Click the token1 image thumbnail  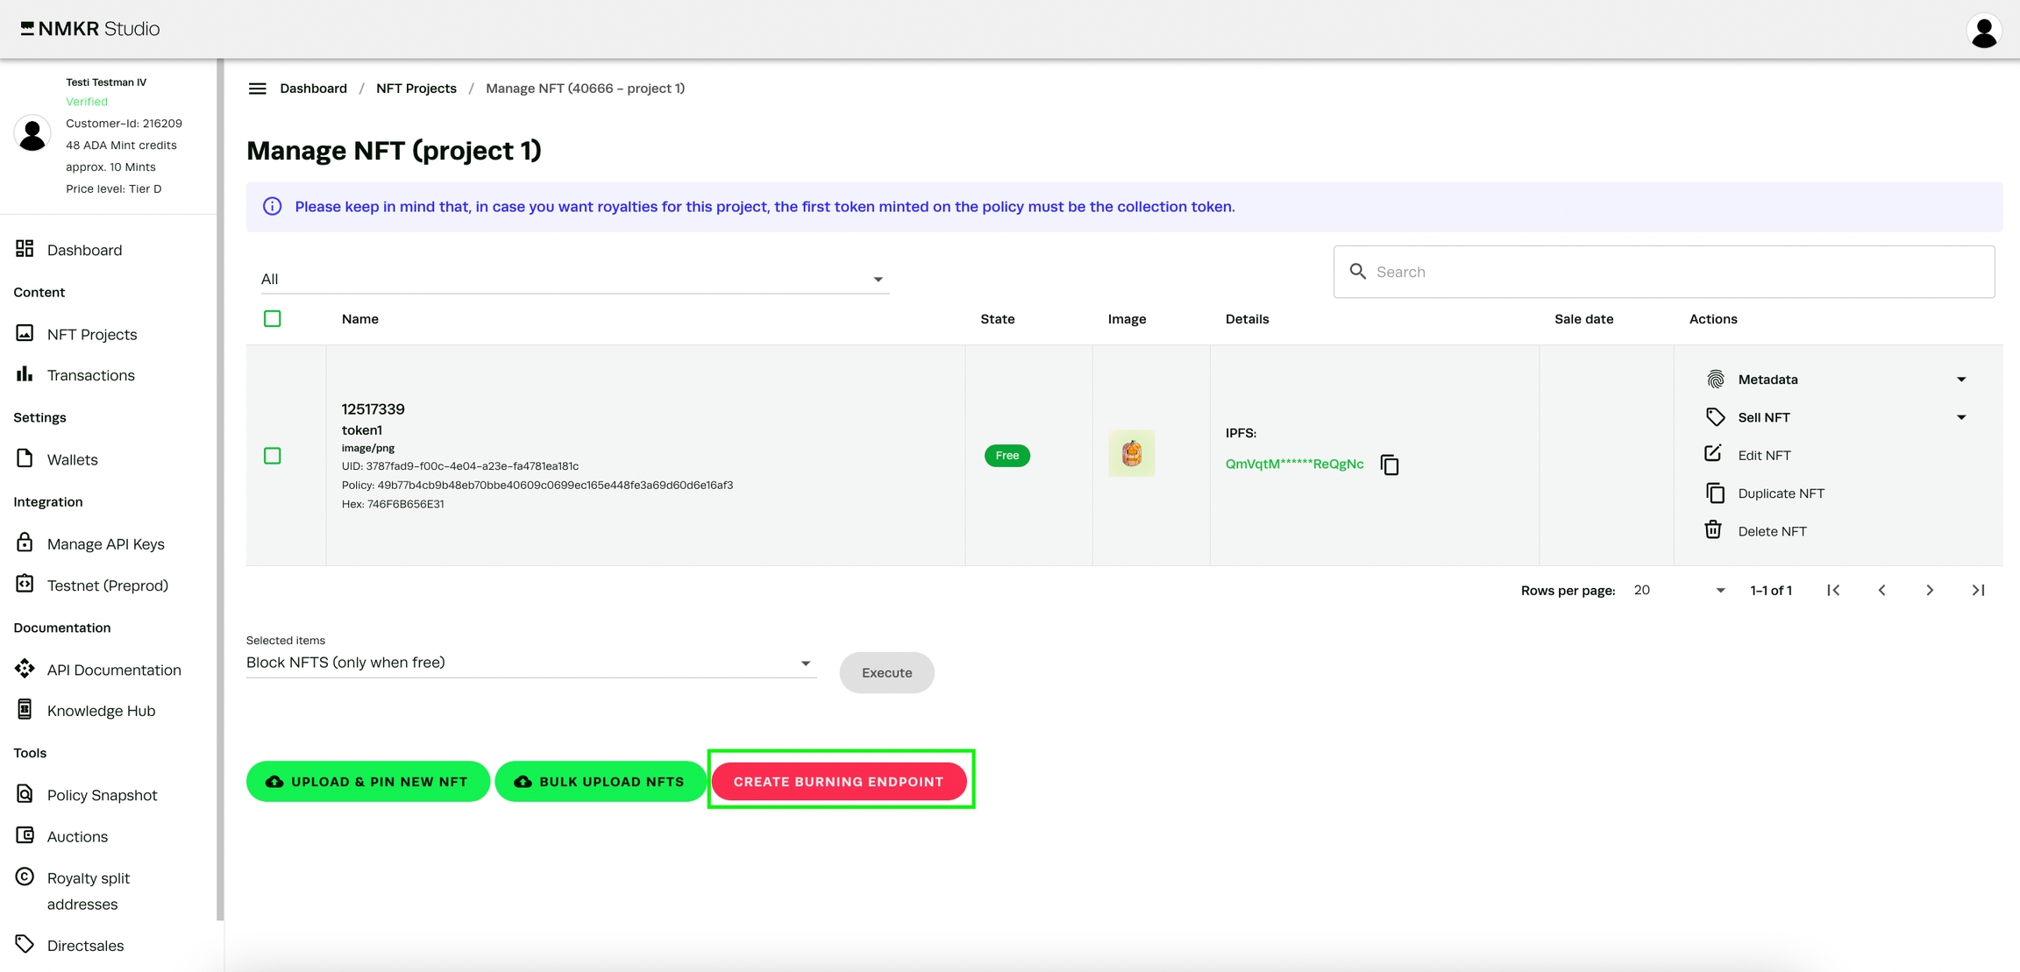point(1131,454)
